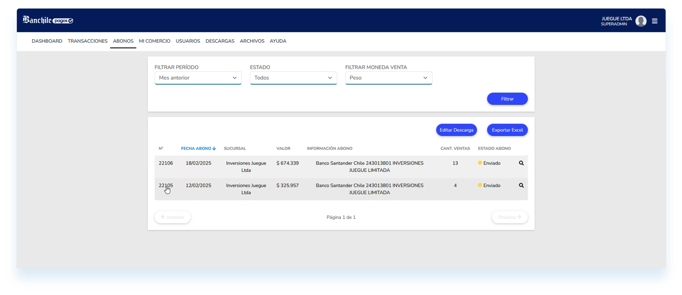Click the Exportar Excel button
The height and width of the screenshot is (295, 682).
pyautogui.click(x=507, y=130)
